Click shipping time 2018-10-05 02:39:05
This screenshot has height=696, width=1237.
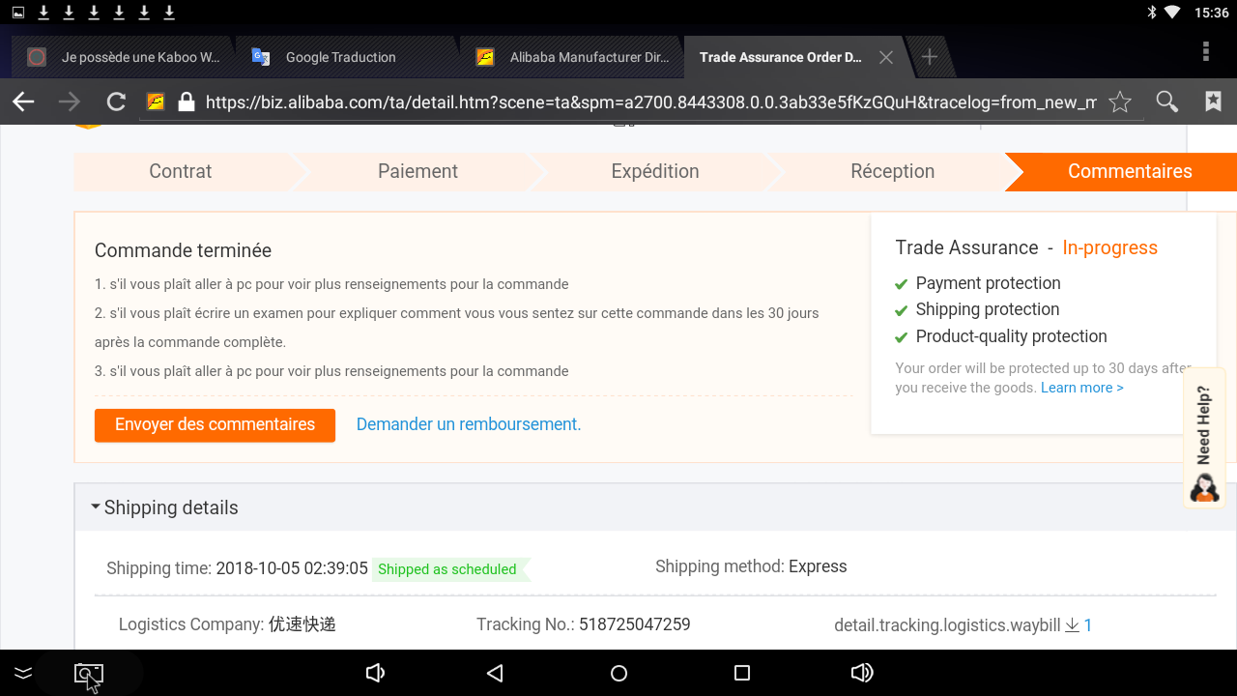(292, 568)
